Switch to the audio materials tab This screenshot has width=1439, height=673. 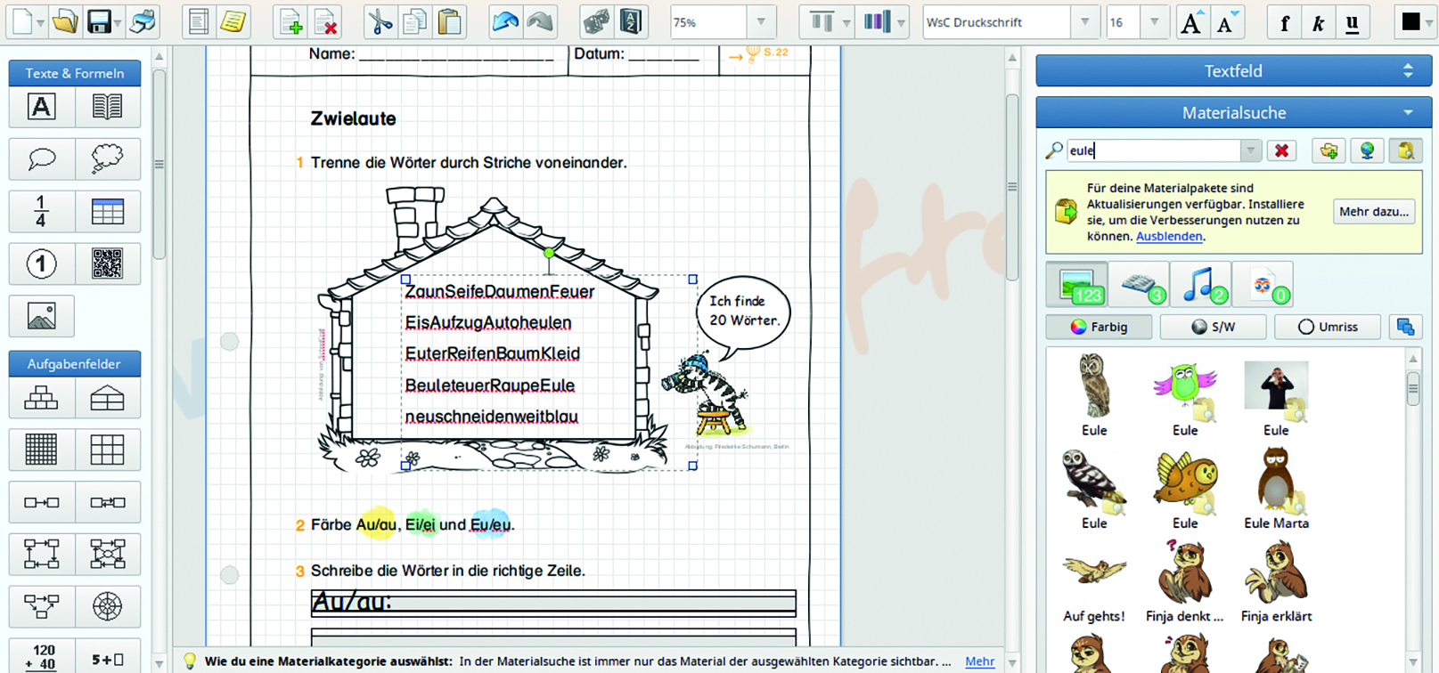[x=1200, y=285]
